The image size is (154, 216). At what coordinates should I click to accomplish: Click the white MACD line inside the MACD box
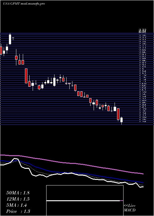(x=83, y=201)
